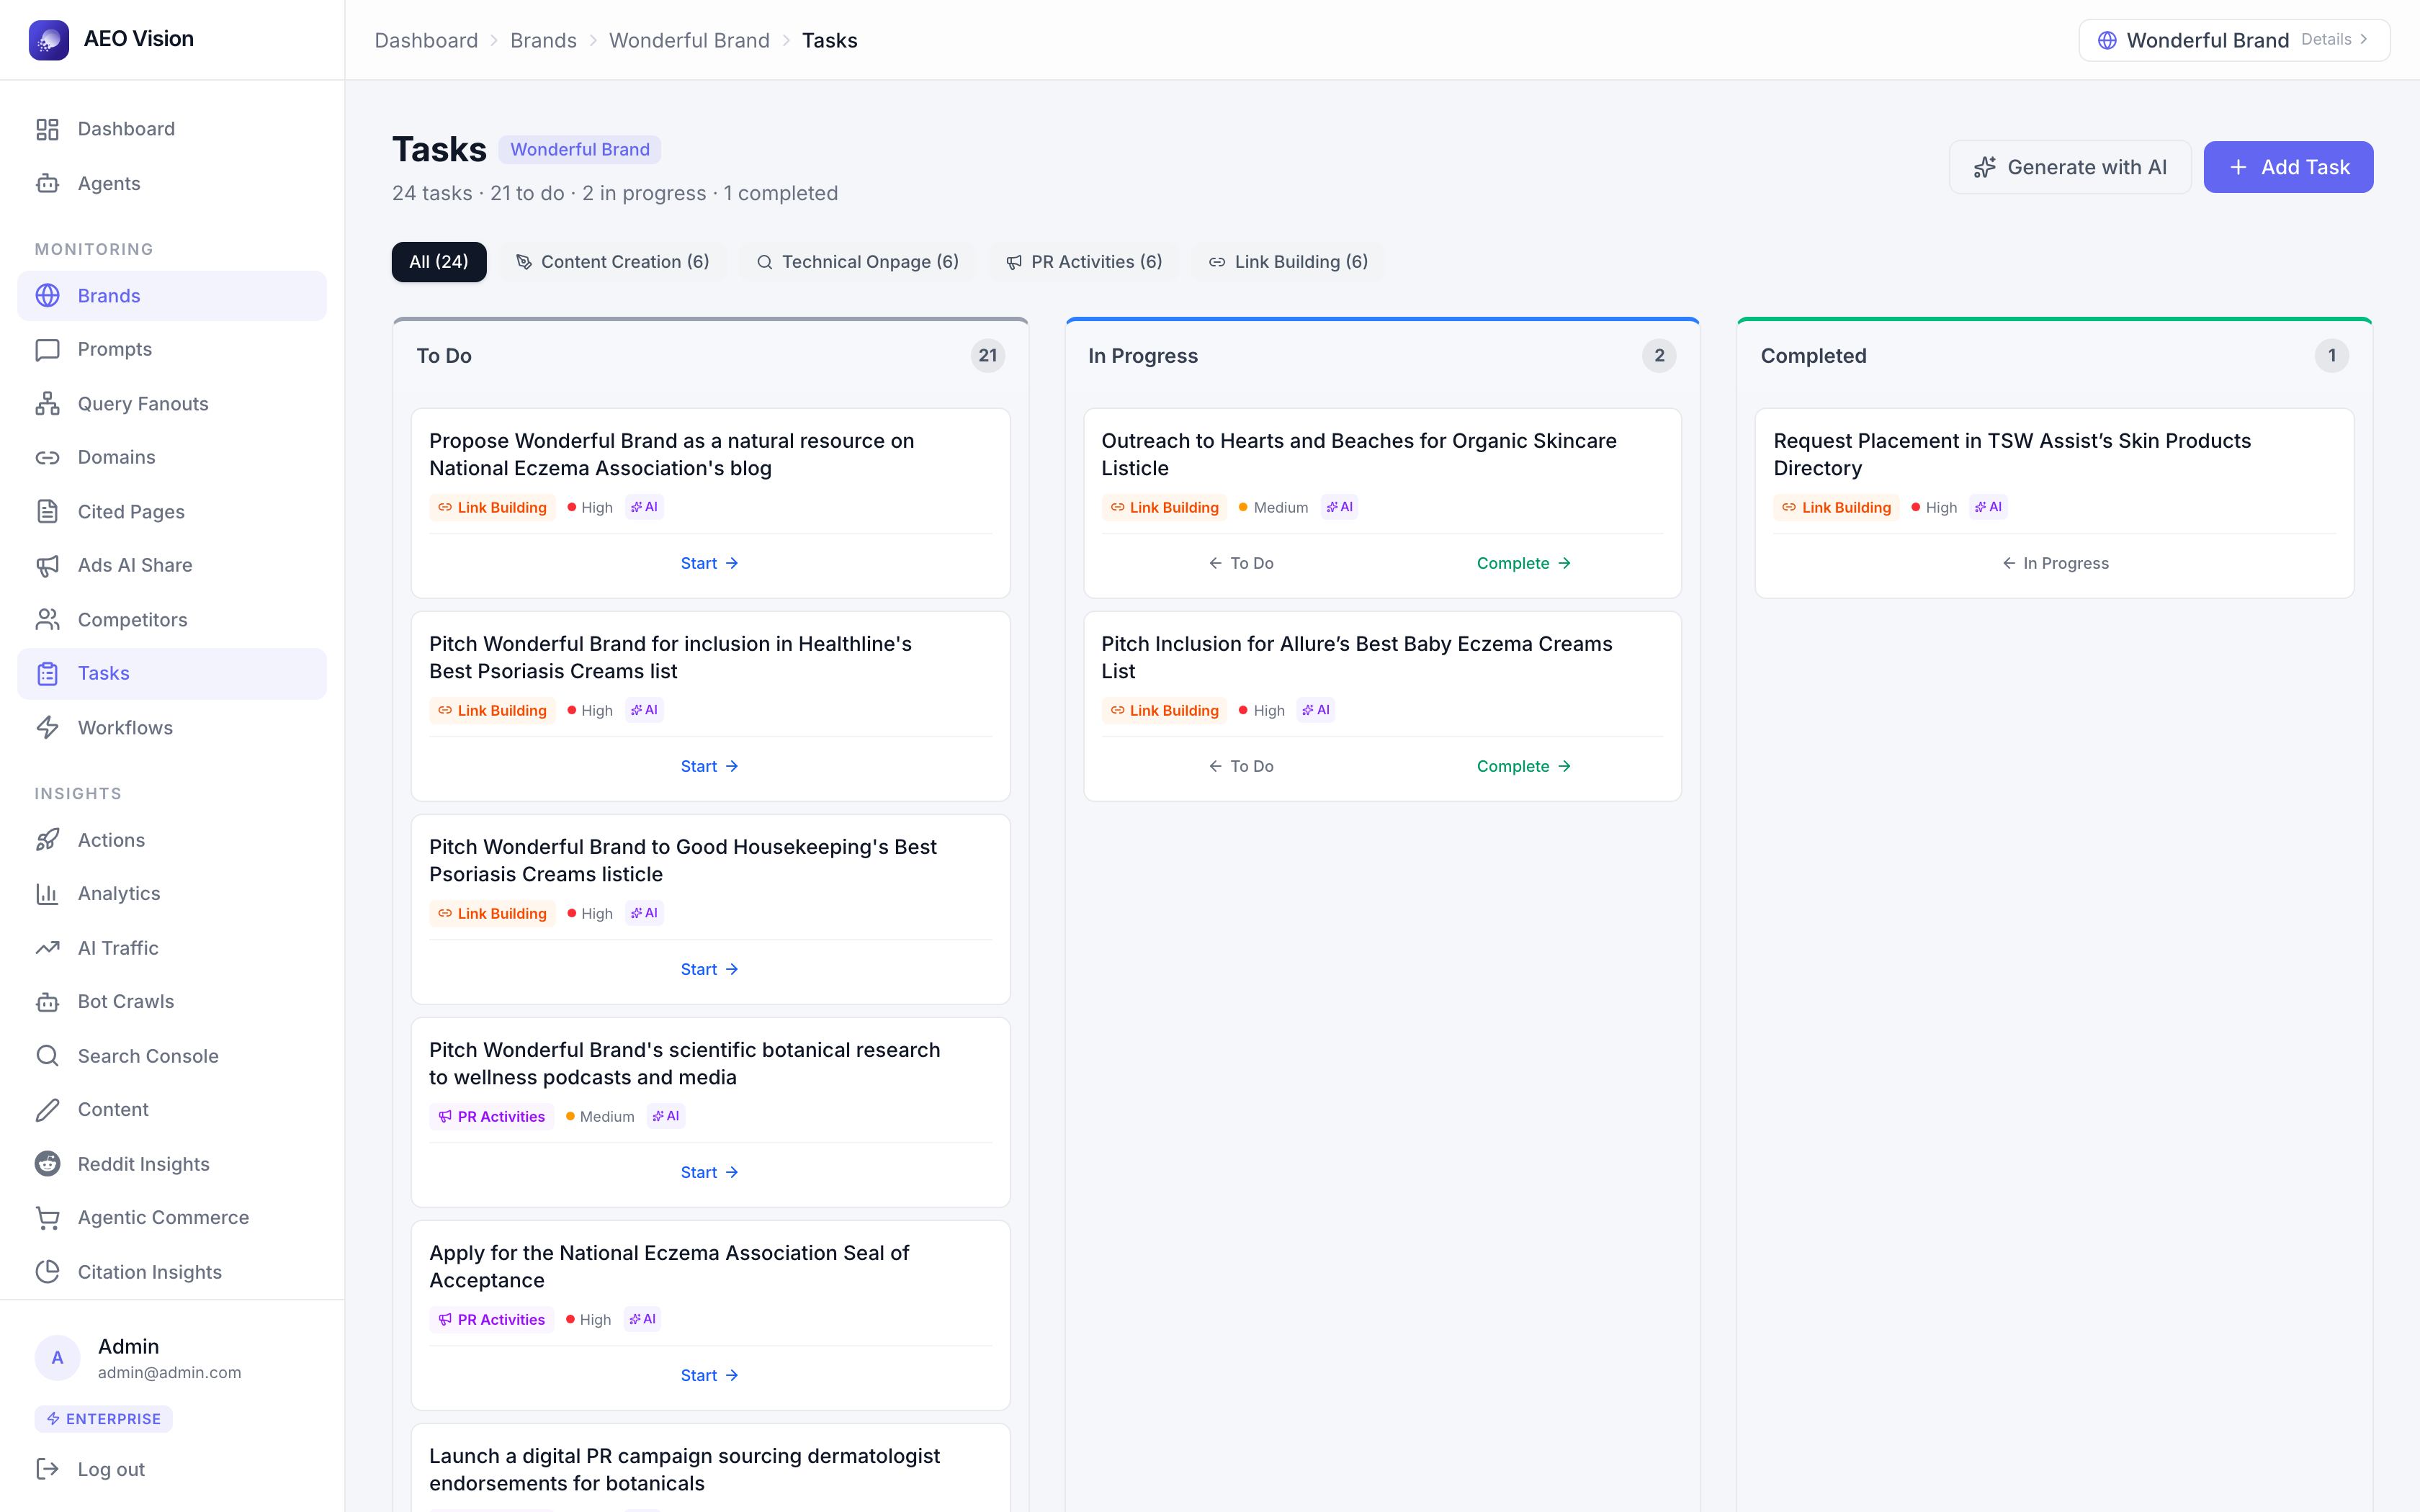Click the Add Task button
Viewport: 2420px width, 1512px height.
[2288, 167]
